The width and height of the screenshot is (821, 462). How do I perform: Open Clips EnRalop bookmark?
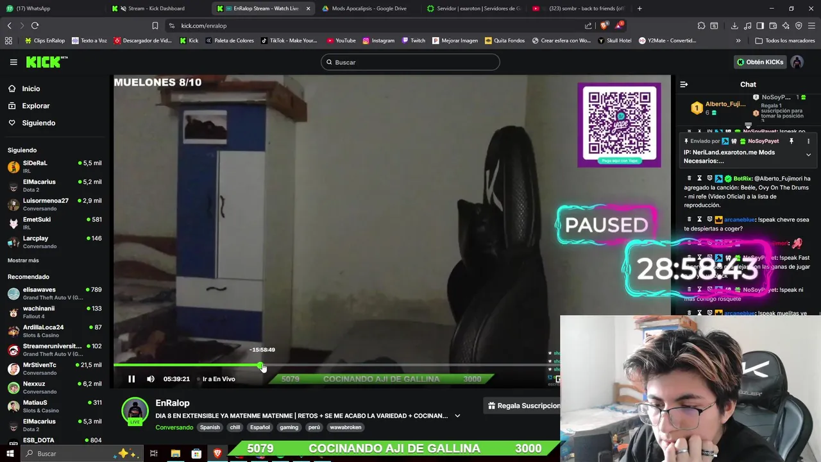(45, 40)
